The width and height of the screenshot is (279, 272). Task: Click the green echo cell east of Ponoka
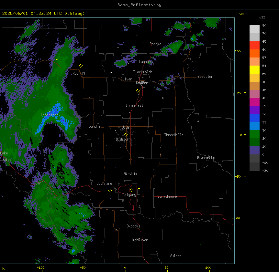pos(175,46)
